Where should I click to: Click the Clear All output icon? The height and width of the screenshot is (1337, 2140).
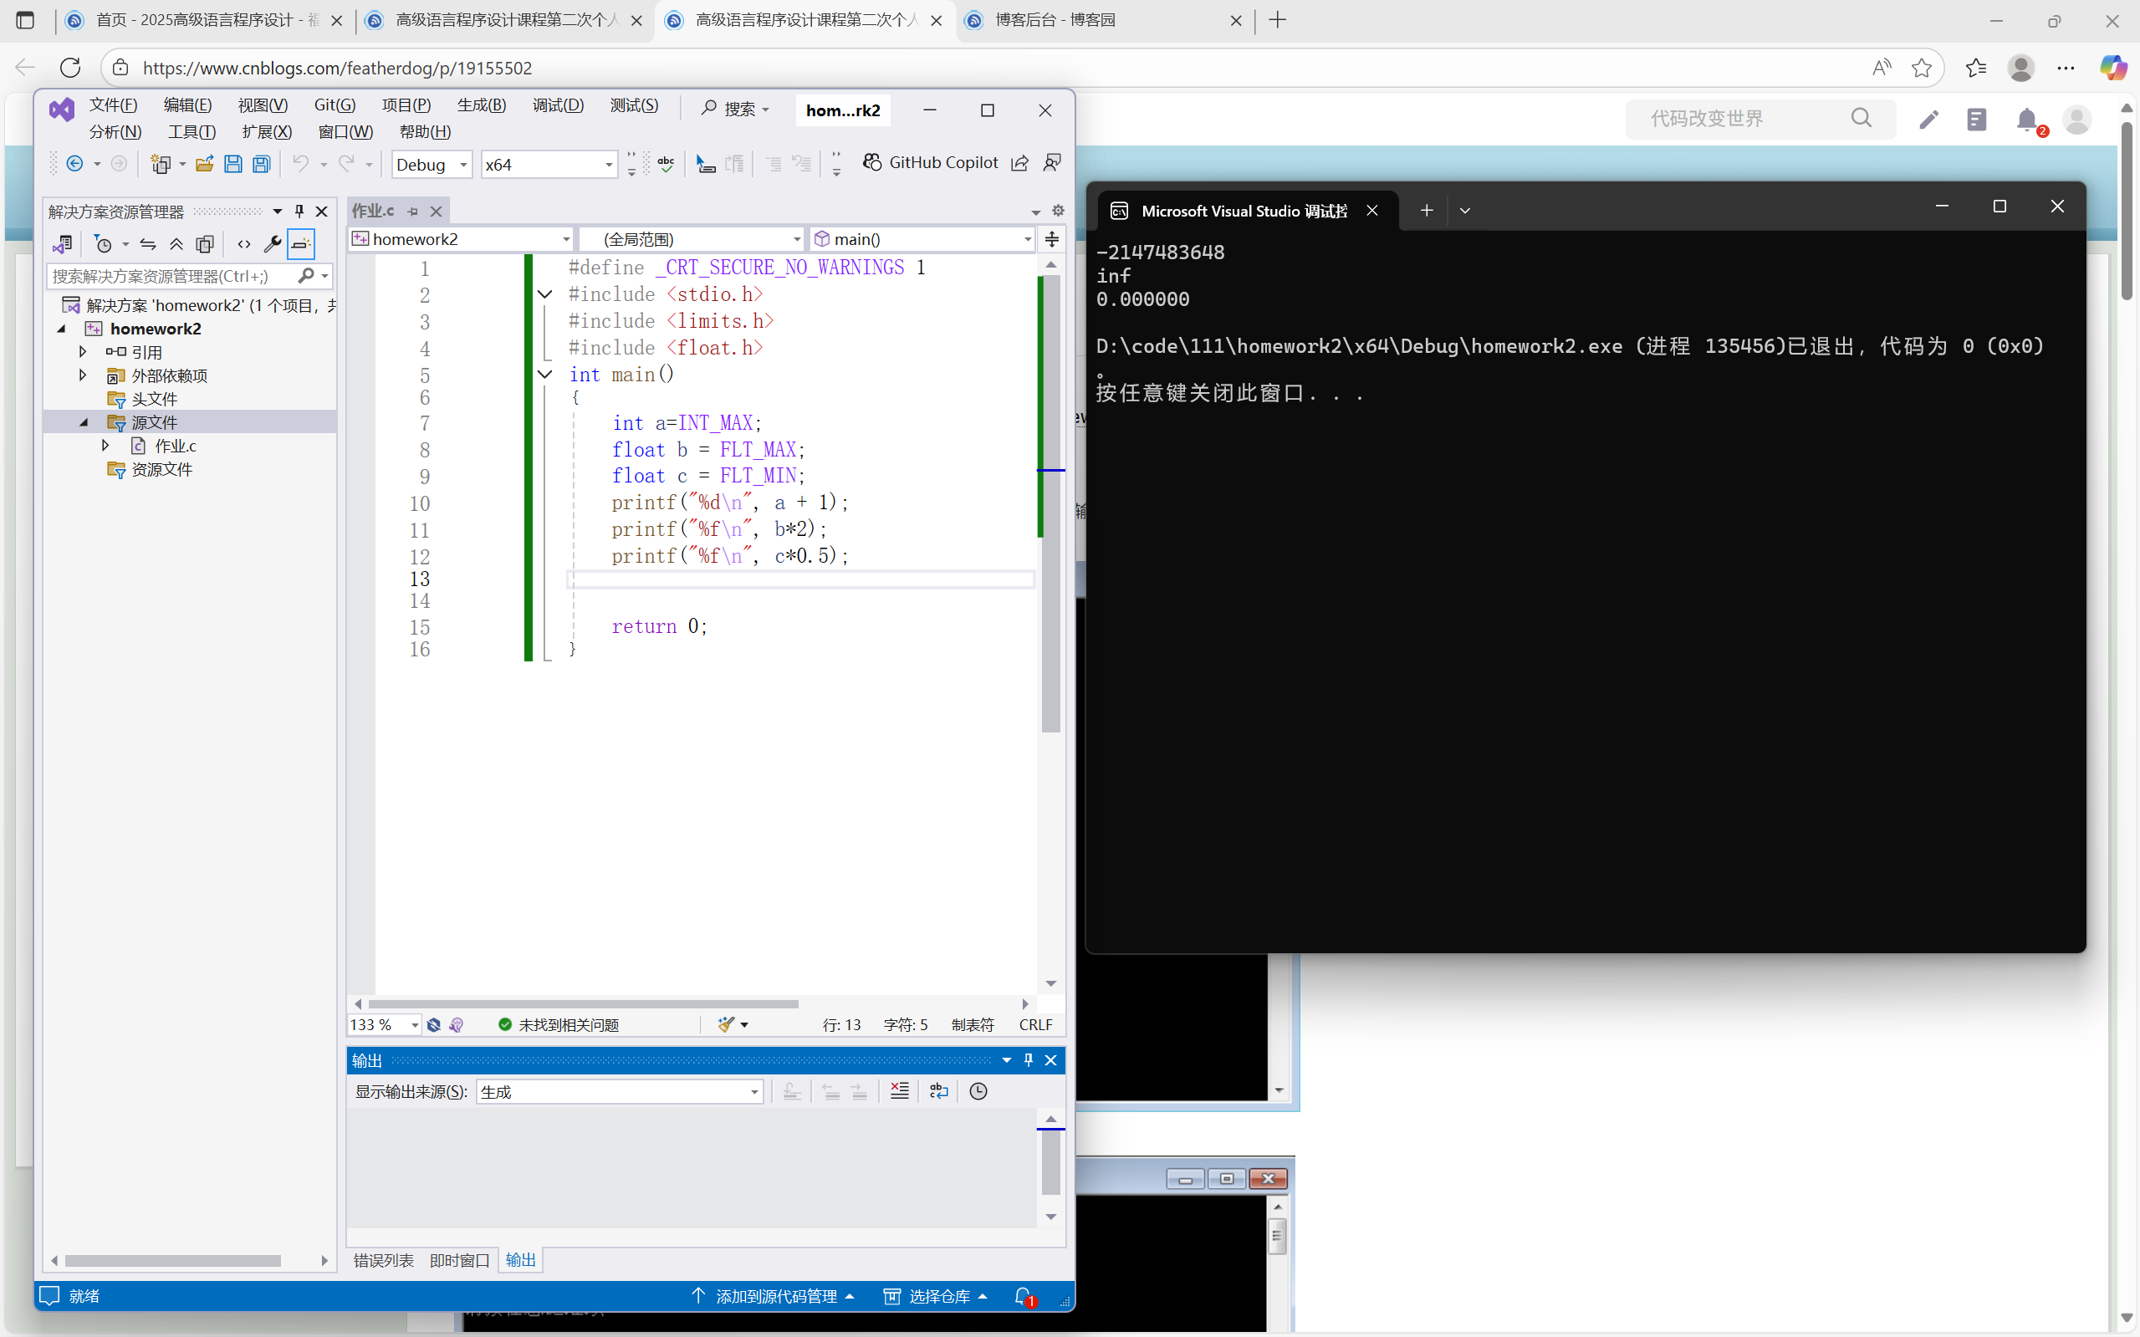pos(899,1090)
